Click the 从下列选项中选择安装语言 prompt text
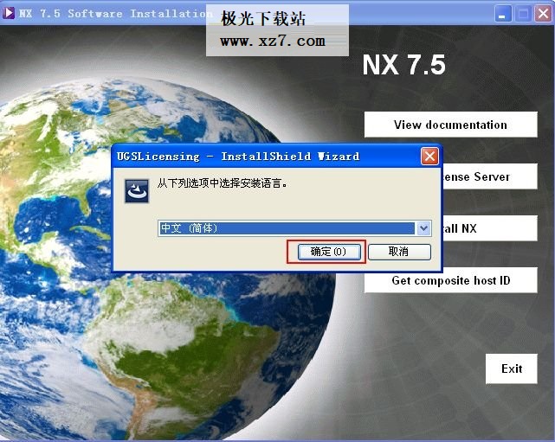Image resolution: width=555 pixels, height=442 pixels. click(x=222, y=183)
